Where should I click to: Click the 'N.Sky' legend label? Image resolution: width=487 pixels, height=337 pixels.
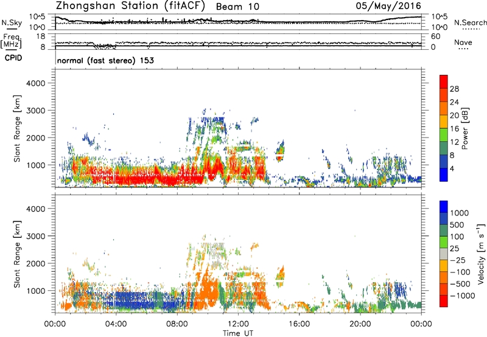(12, 23)
